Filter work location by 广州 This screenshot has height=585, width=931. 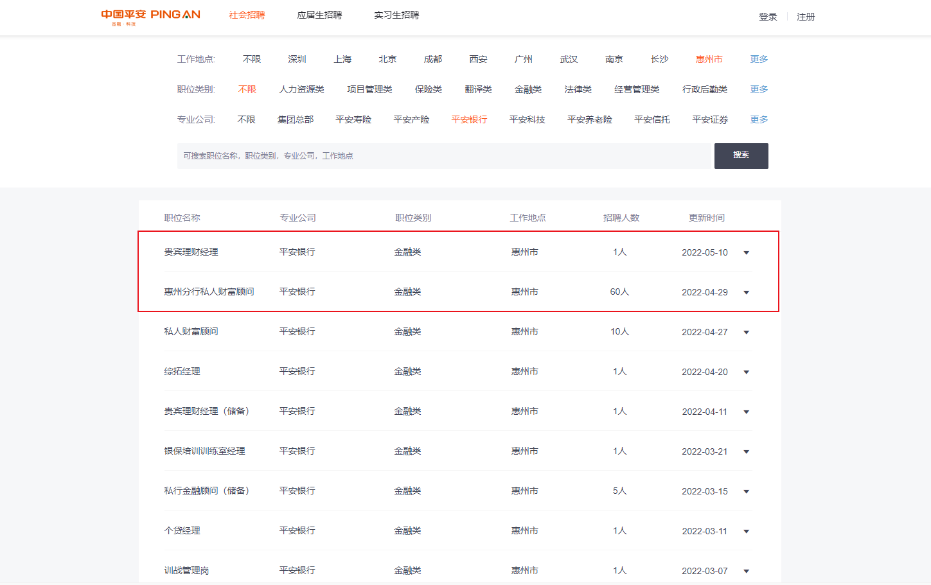tap(524, 59)
